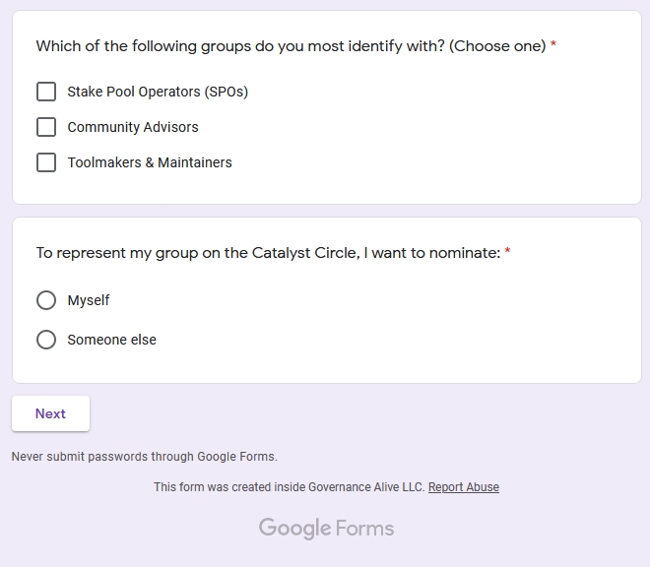
Task: Enable the Toolmakers & Maintainers checkbox
Action: coord(46,162)
